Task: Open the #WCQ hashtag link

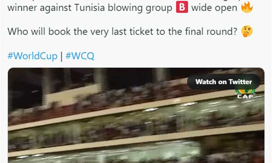Action: coord(80,56)
